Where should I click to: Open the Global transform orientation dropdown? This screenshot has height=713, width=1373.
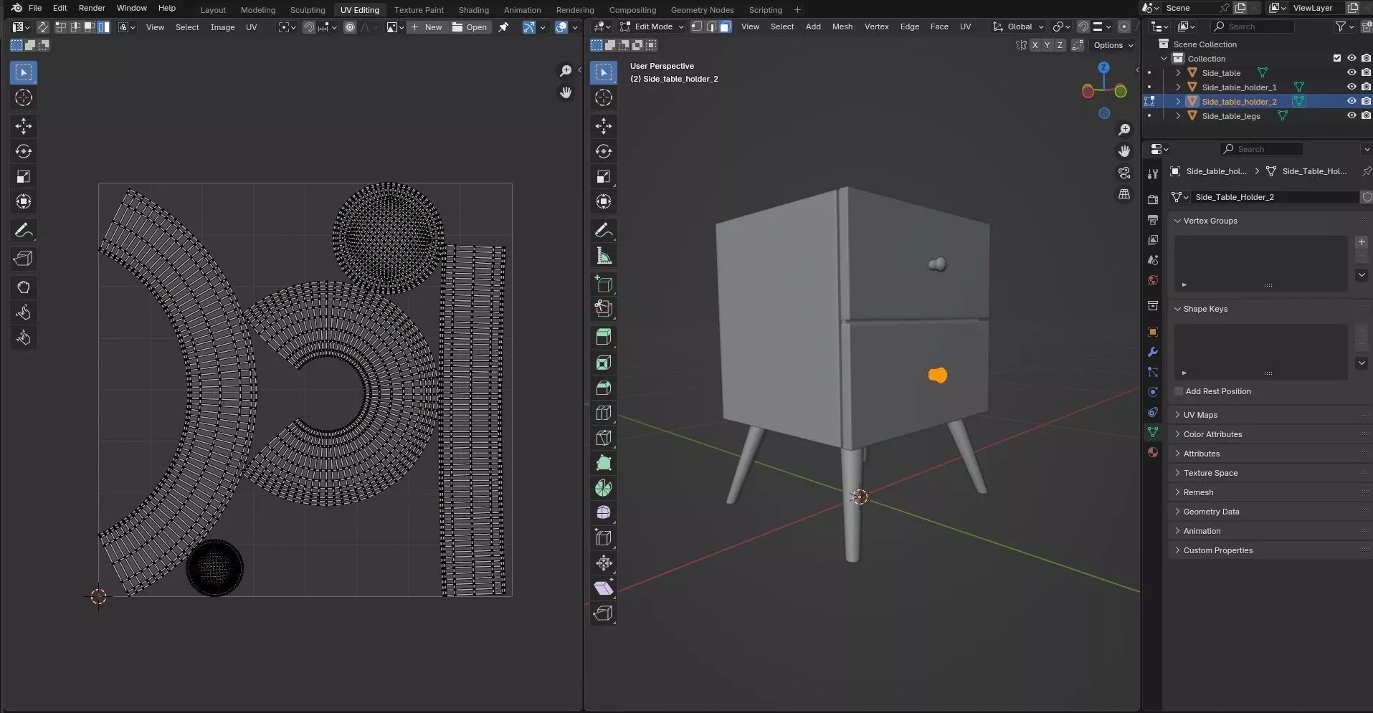[x=1018, y=27]
